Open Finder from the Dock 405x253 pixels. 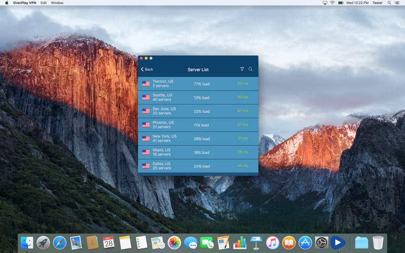coord(27,243)
